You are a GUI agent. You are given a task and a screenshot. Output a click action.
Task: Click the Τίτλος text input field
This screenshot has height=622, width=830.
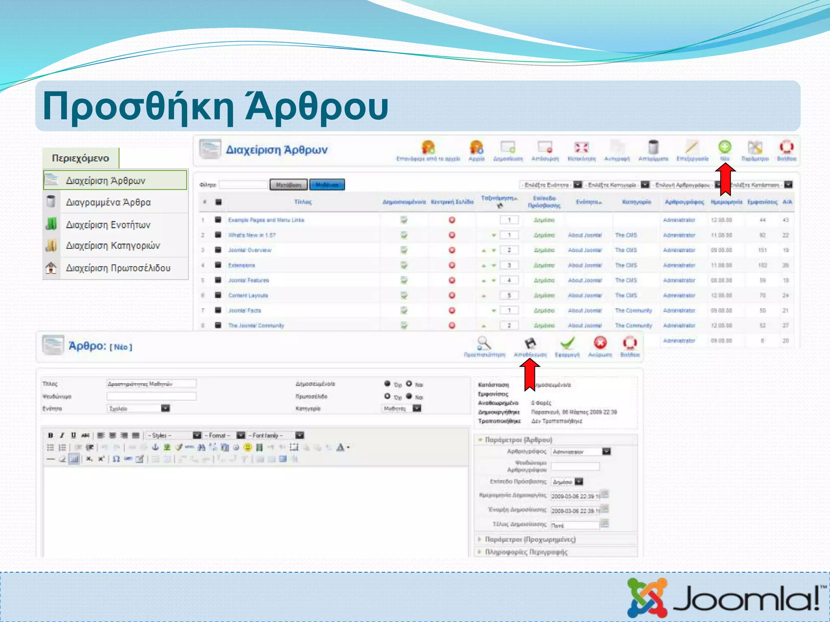[151, 383]
